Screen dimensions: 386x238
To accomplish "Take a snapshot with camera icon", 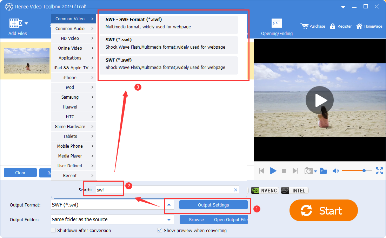I will click(308, 171).
